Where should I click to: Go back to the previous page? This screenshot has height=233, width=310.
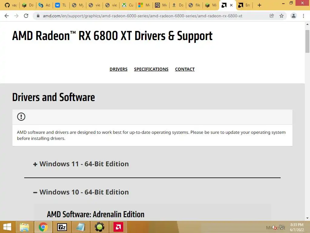[7, 16]
